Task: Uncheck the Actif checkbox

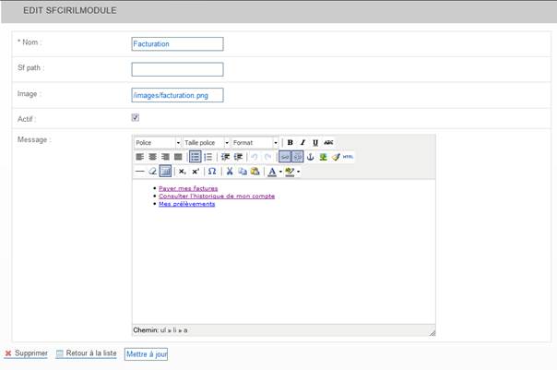Action: [x=136, y=118]
